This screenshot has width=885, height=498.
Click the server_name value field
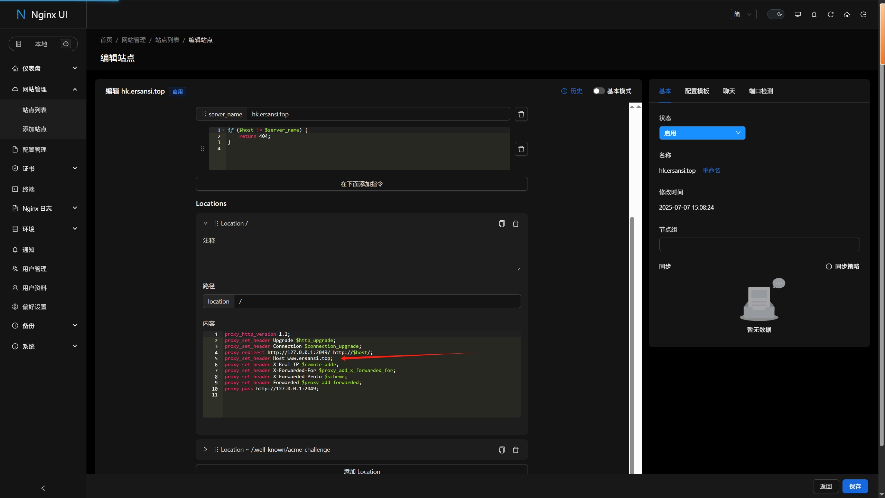point(378,114)
